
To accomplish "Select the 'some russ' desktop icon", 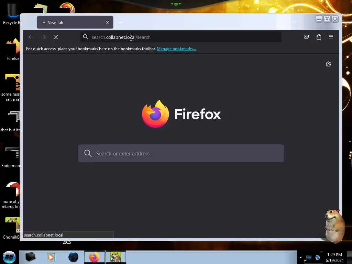I will coord(11,88).
